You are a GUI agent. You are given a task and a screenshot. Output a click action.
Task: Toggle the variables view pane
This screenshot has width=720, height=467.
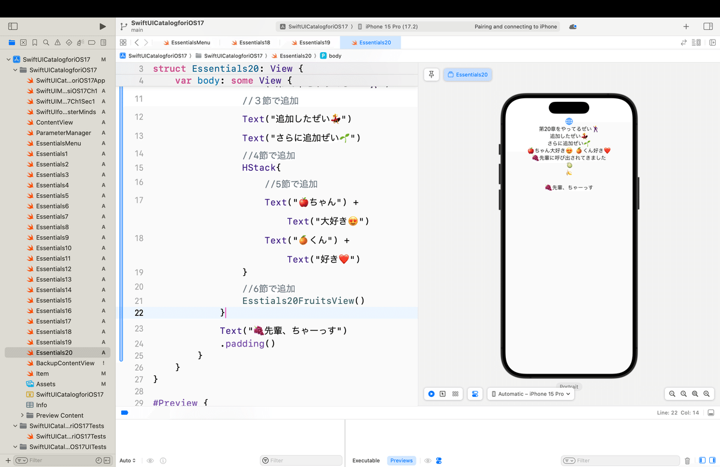[701, 460]
